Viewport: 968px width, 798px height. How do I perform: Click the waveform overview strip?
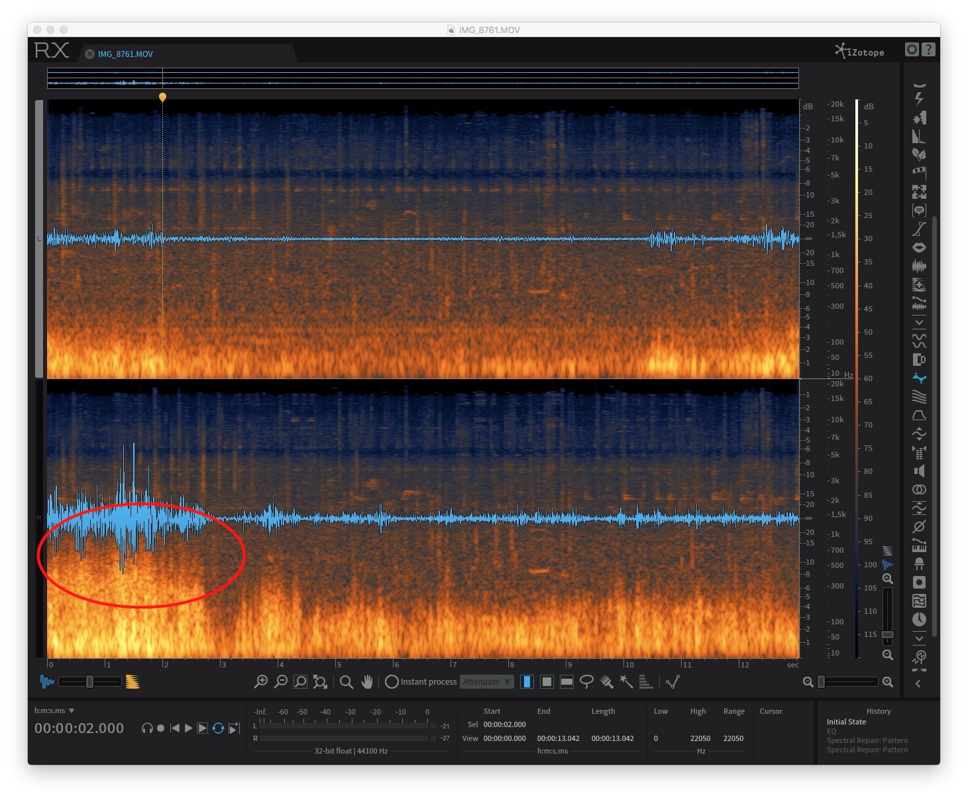(x=423, y=78)
